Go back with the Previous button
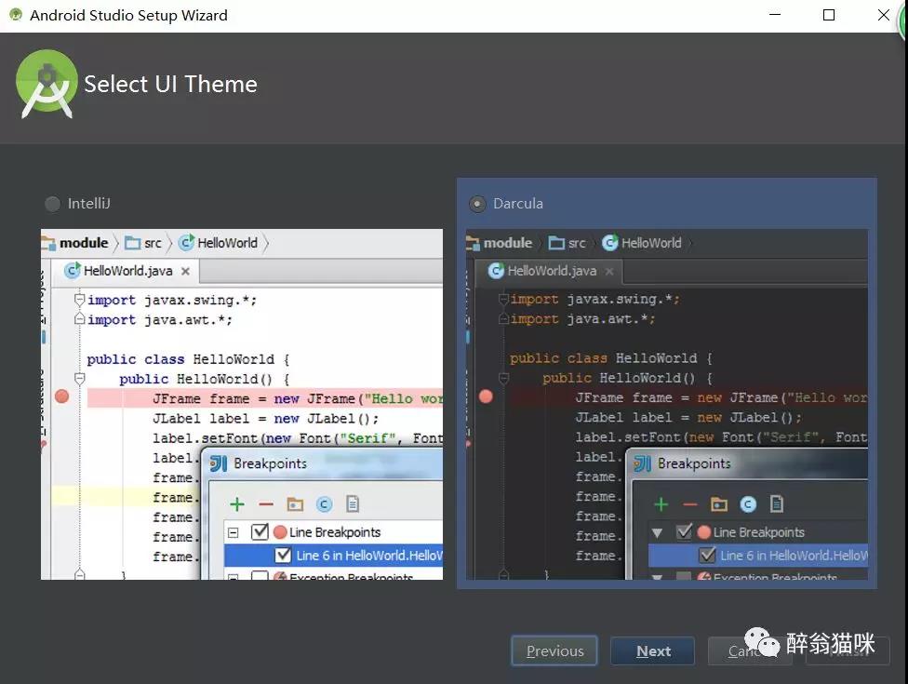The height and width of the screenshot is (684, 908). click(x=554, y=651)
